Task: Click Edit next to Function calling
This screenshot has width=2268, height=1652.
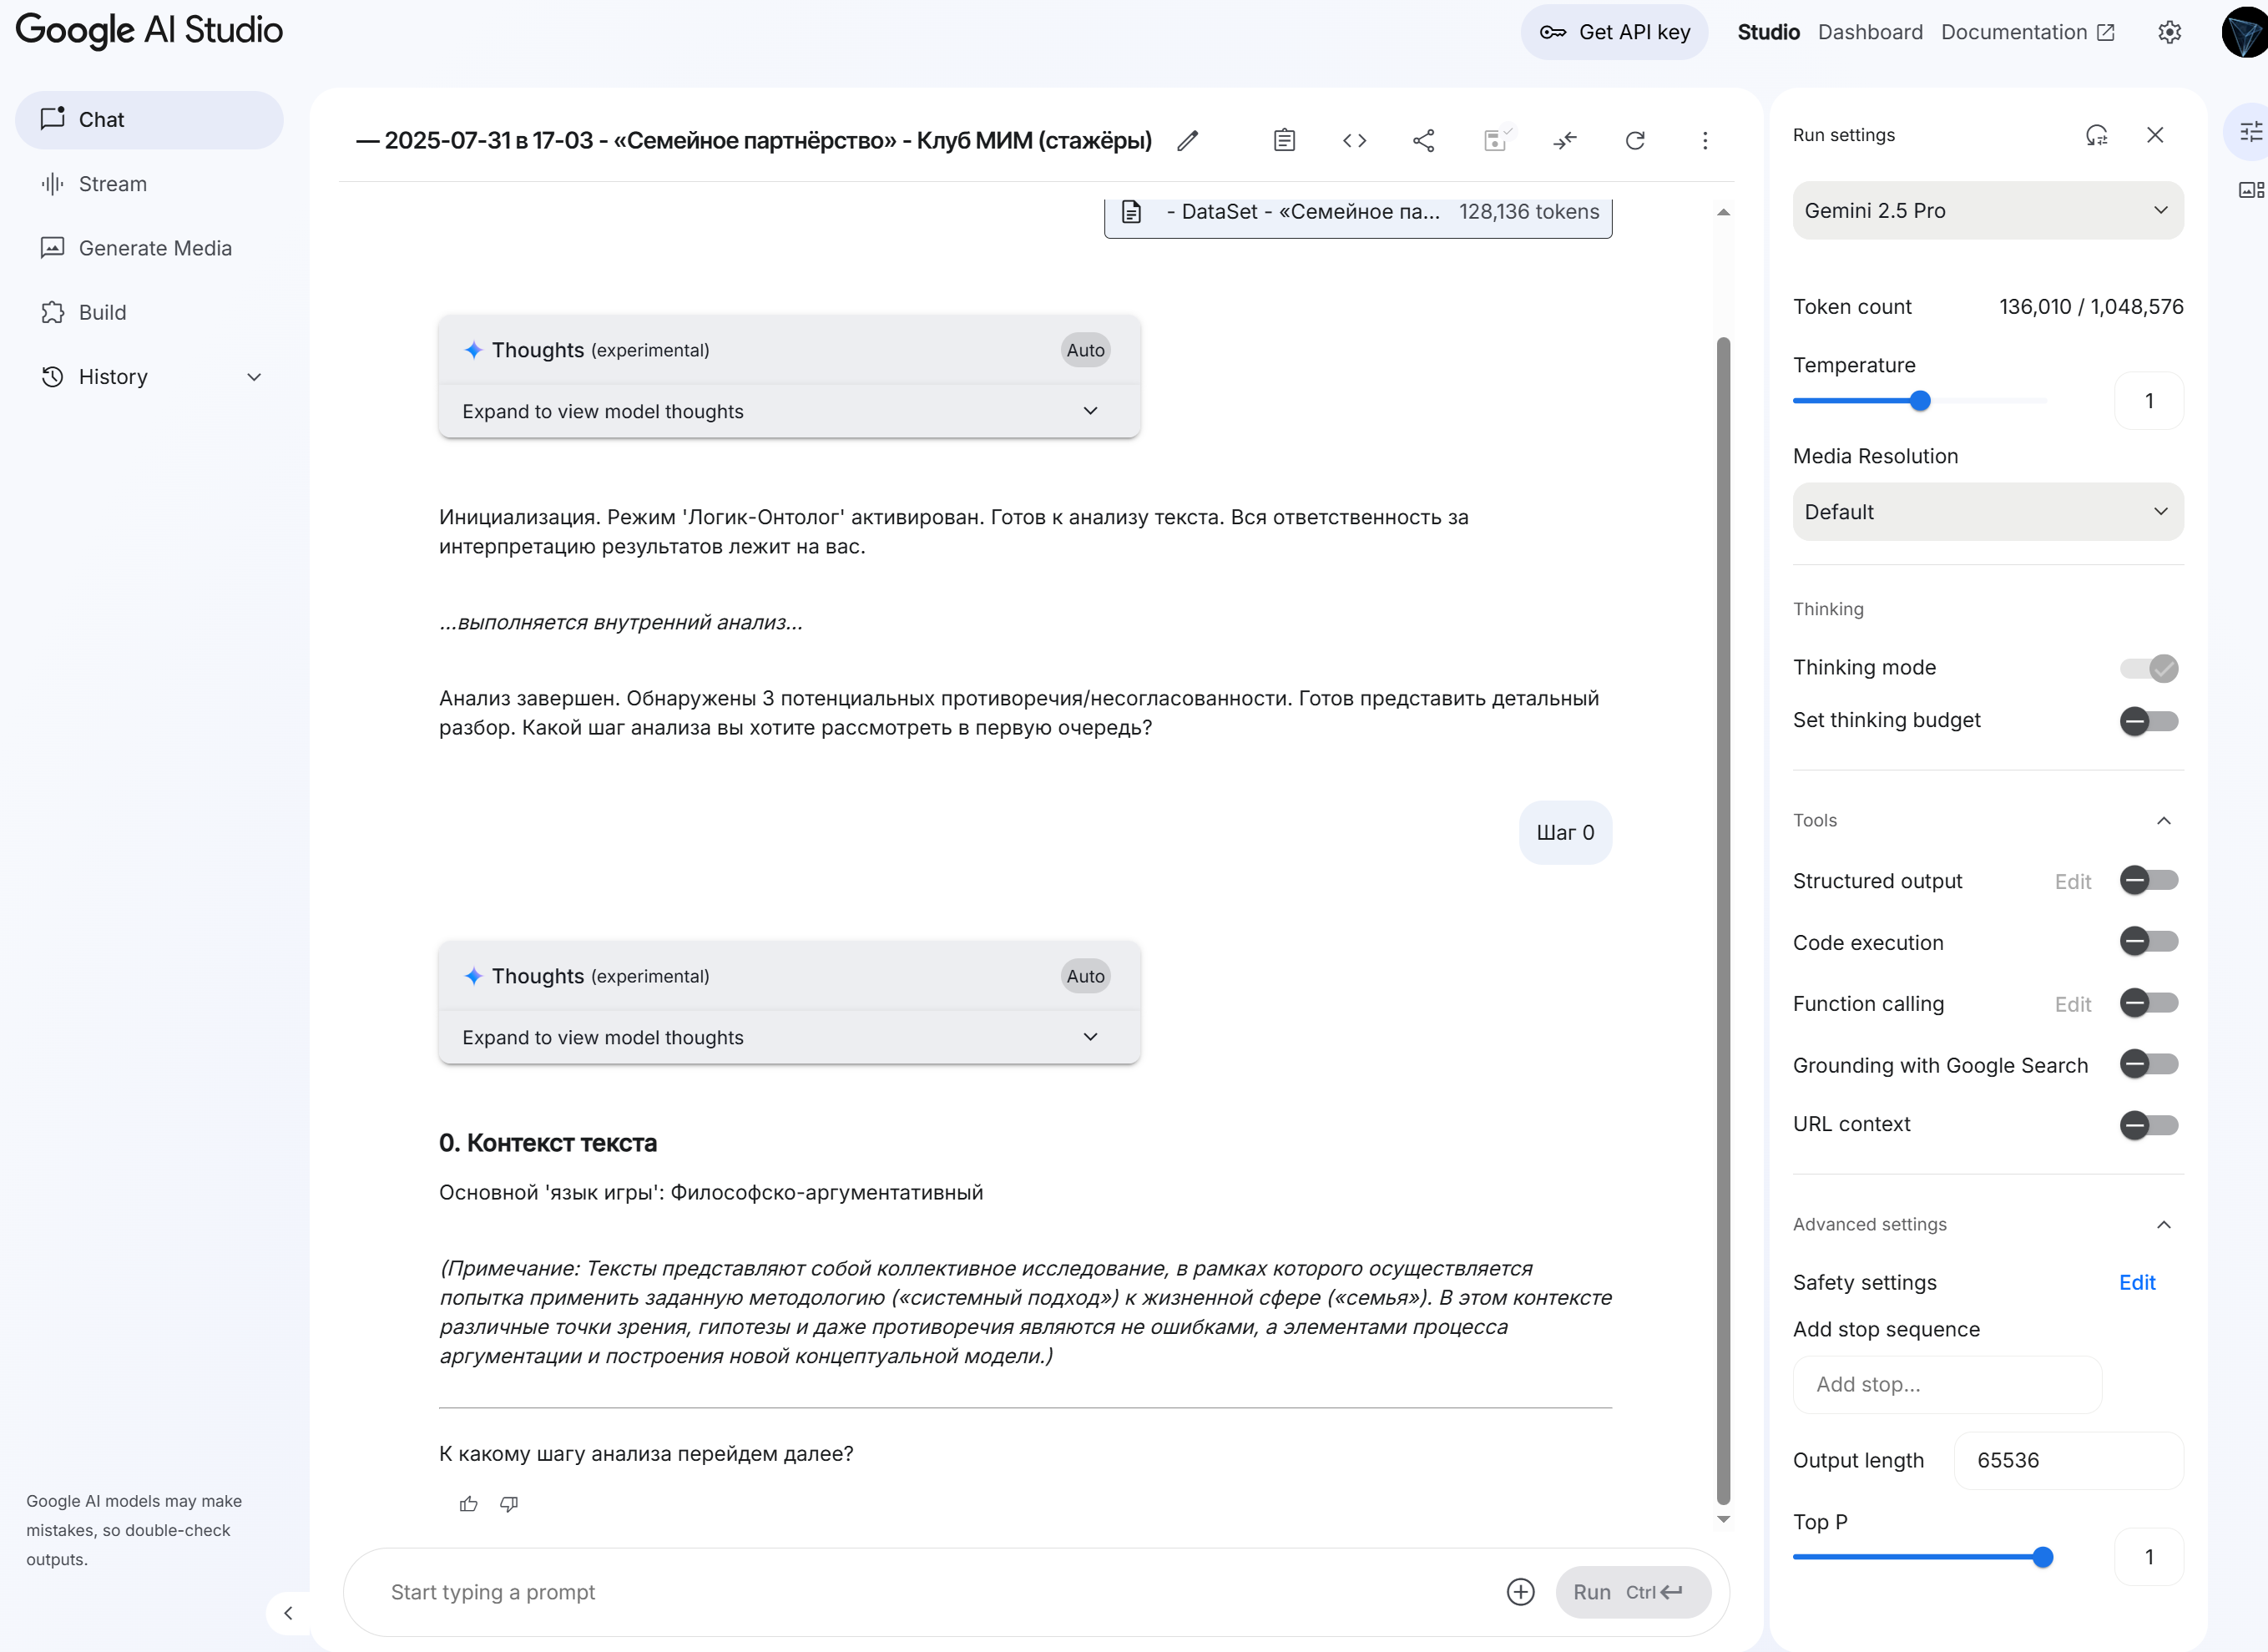Action: 2072,1004
